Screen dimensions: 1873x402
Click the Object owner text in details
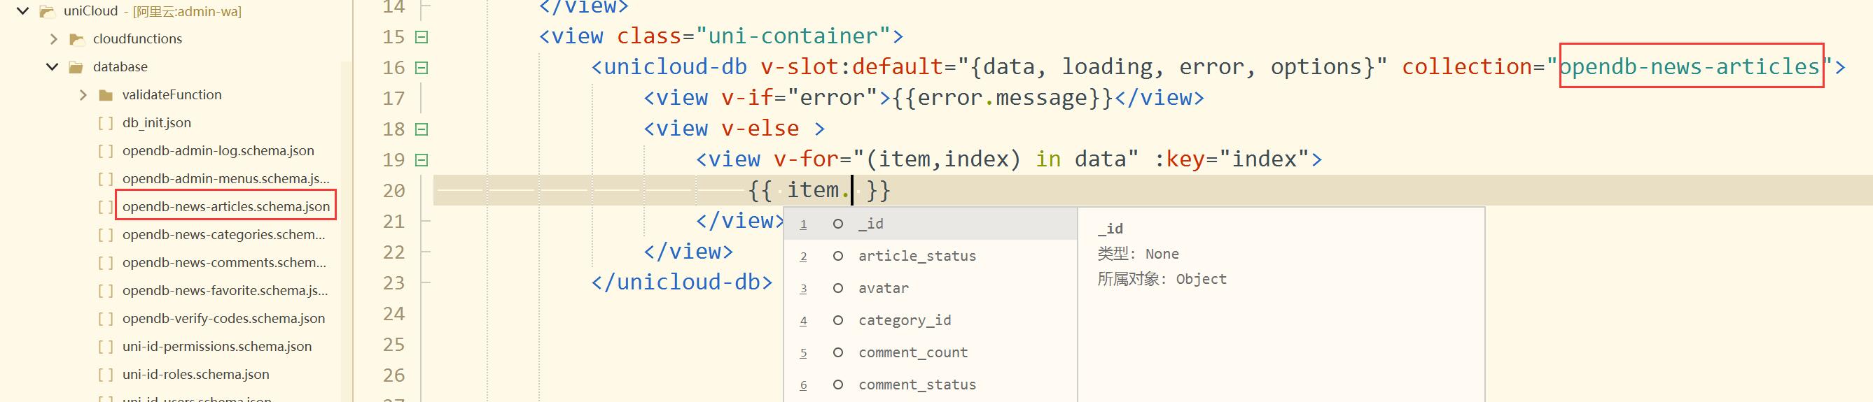pos(1201,280)
